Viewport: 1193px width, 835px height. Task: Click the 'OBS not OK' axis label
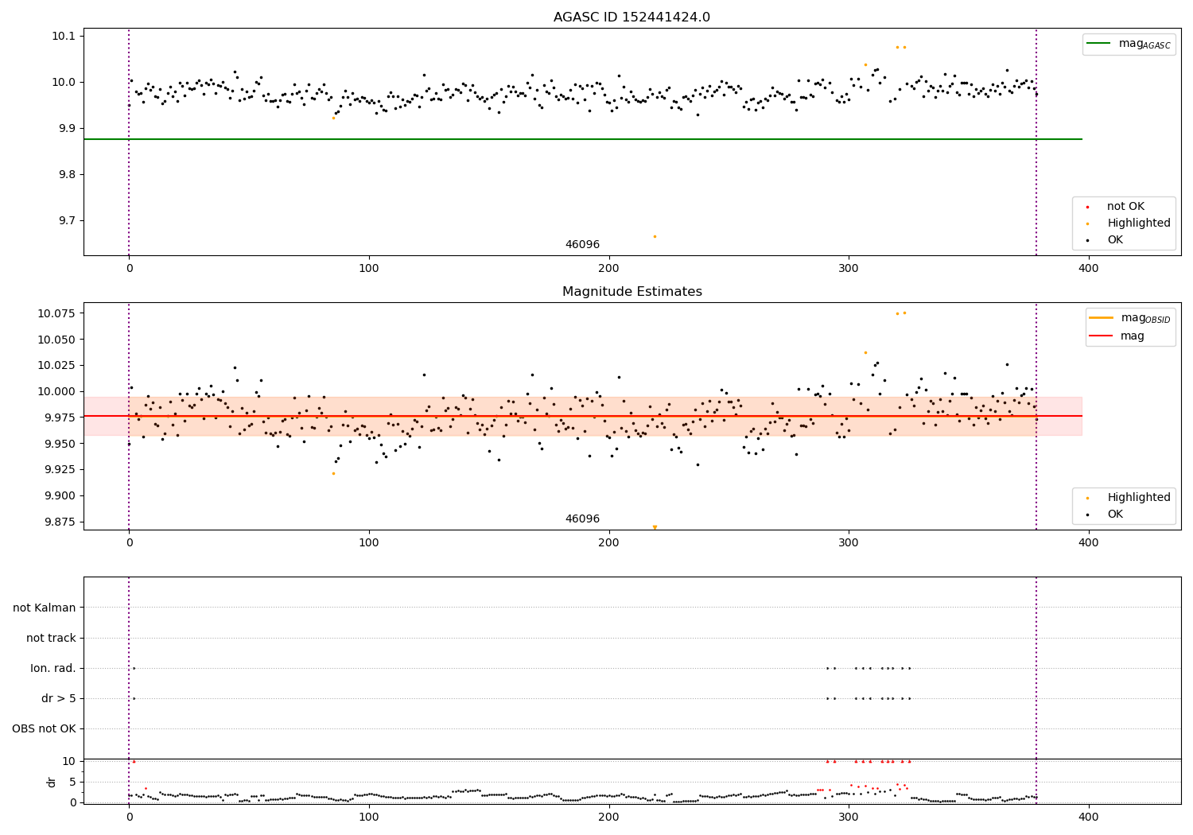[45, 729]
